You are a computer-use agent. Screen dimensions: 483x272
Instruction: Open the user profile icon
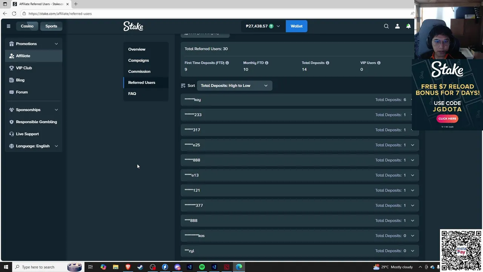[x=397, y=26]
